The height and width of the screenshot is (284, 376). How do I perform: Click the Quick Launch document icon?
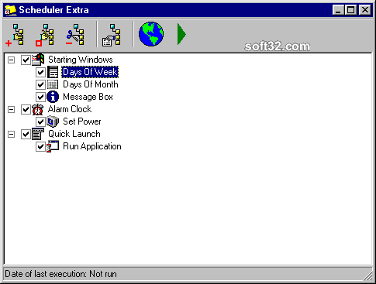point(38,134)
